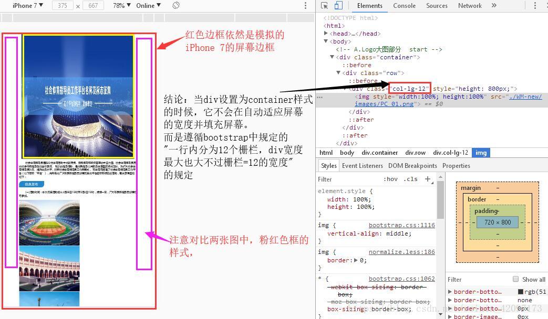
Task: Select img in the breadcrumb bar
Action: pyautogui.click(x=481, y=153)
